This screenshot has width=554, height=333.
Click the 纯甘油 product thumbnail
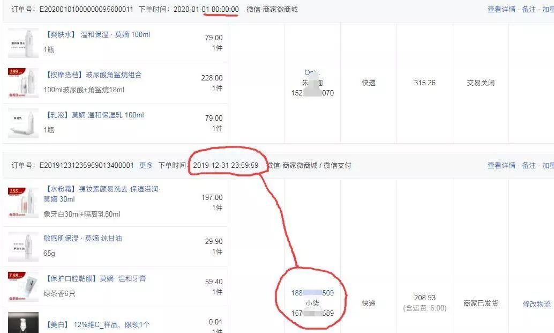24,247
